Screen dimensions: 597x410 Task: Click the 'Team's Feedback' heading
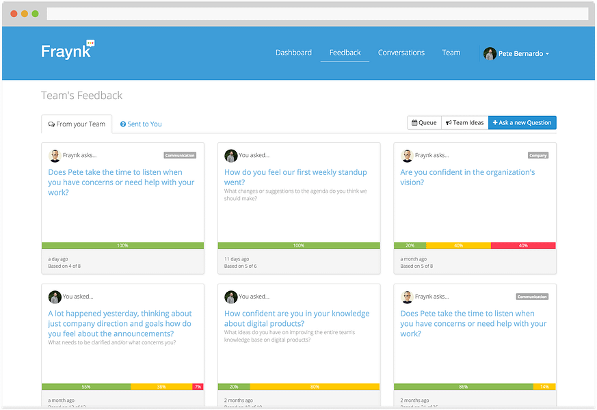(82, 96)
